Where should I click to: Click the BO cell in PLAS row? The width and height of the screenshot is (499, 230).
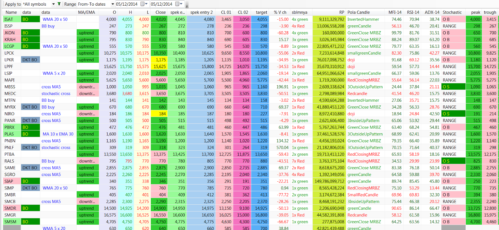(x=31, y=134)
